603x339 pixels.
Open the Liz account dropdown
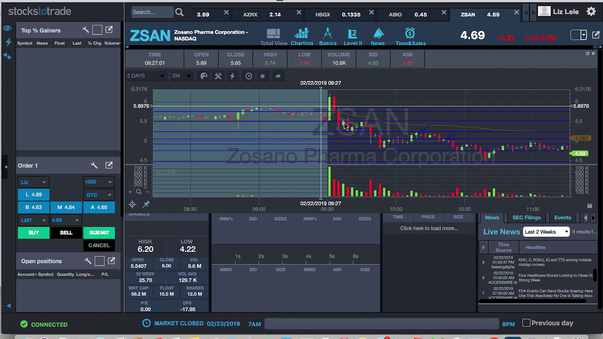coord(33,182)
